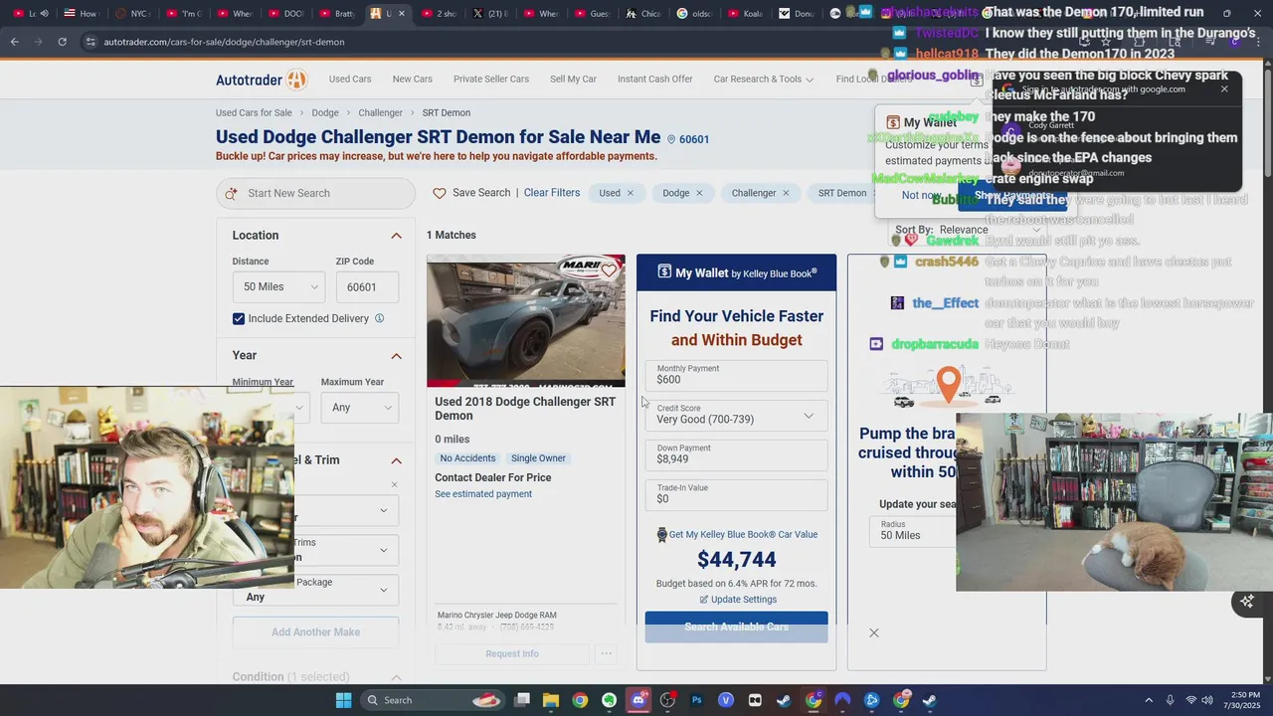Click the Clear Filters link
The height and width of the screenshot is (716, 1273).
point(552,193)
